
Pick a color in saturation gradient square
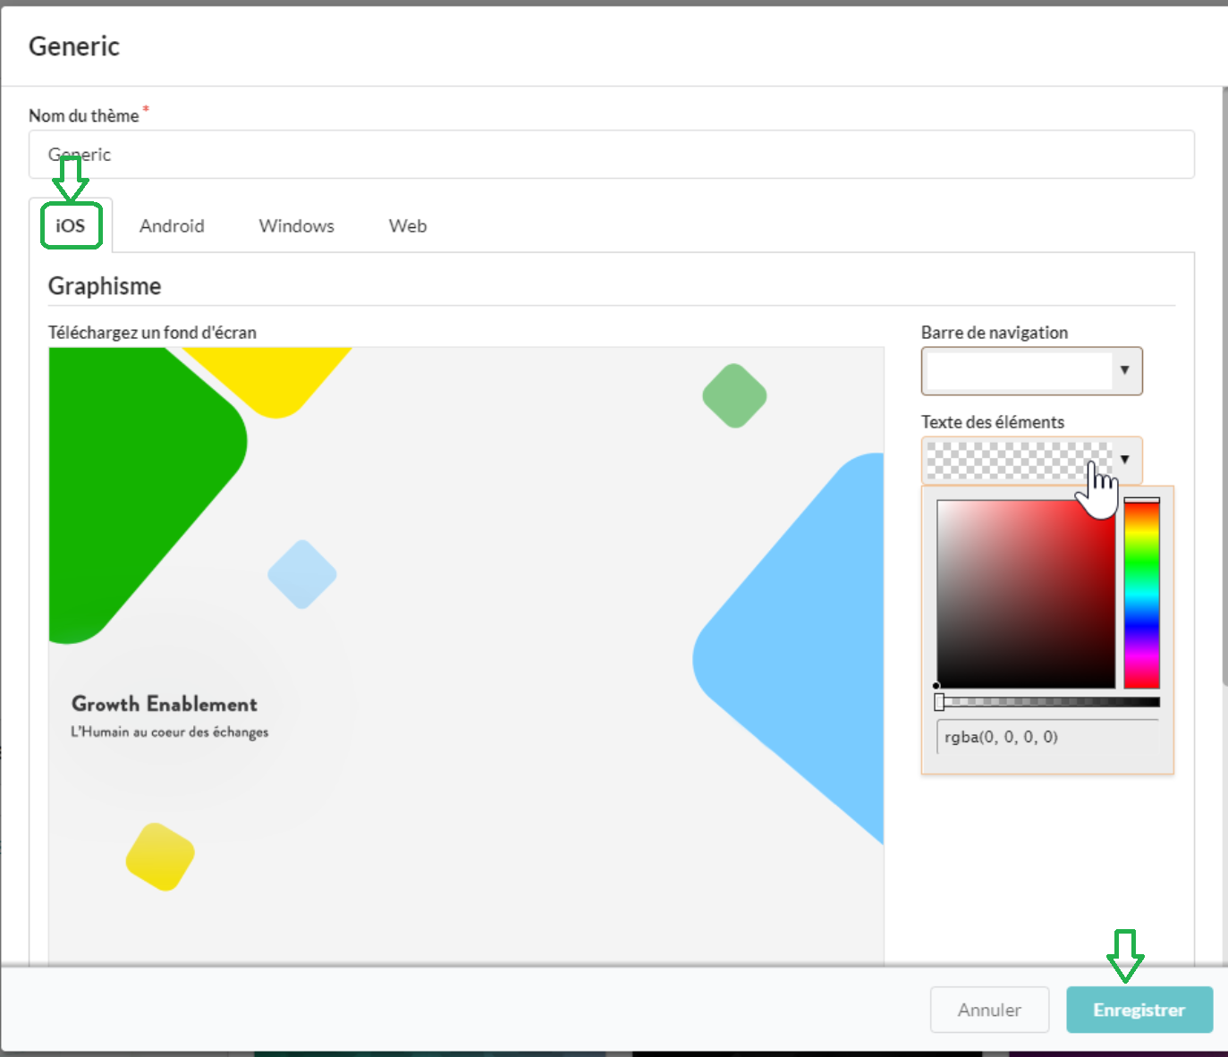pyautogui.click(x=1026, y=594)
